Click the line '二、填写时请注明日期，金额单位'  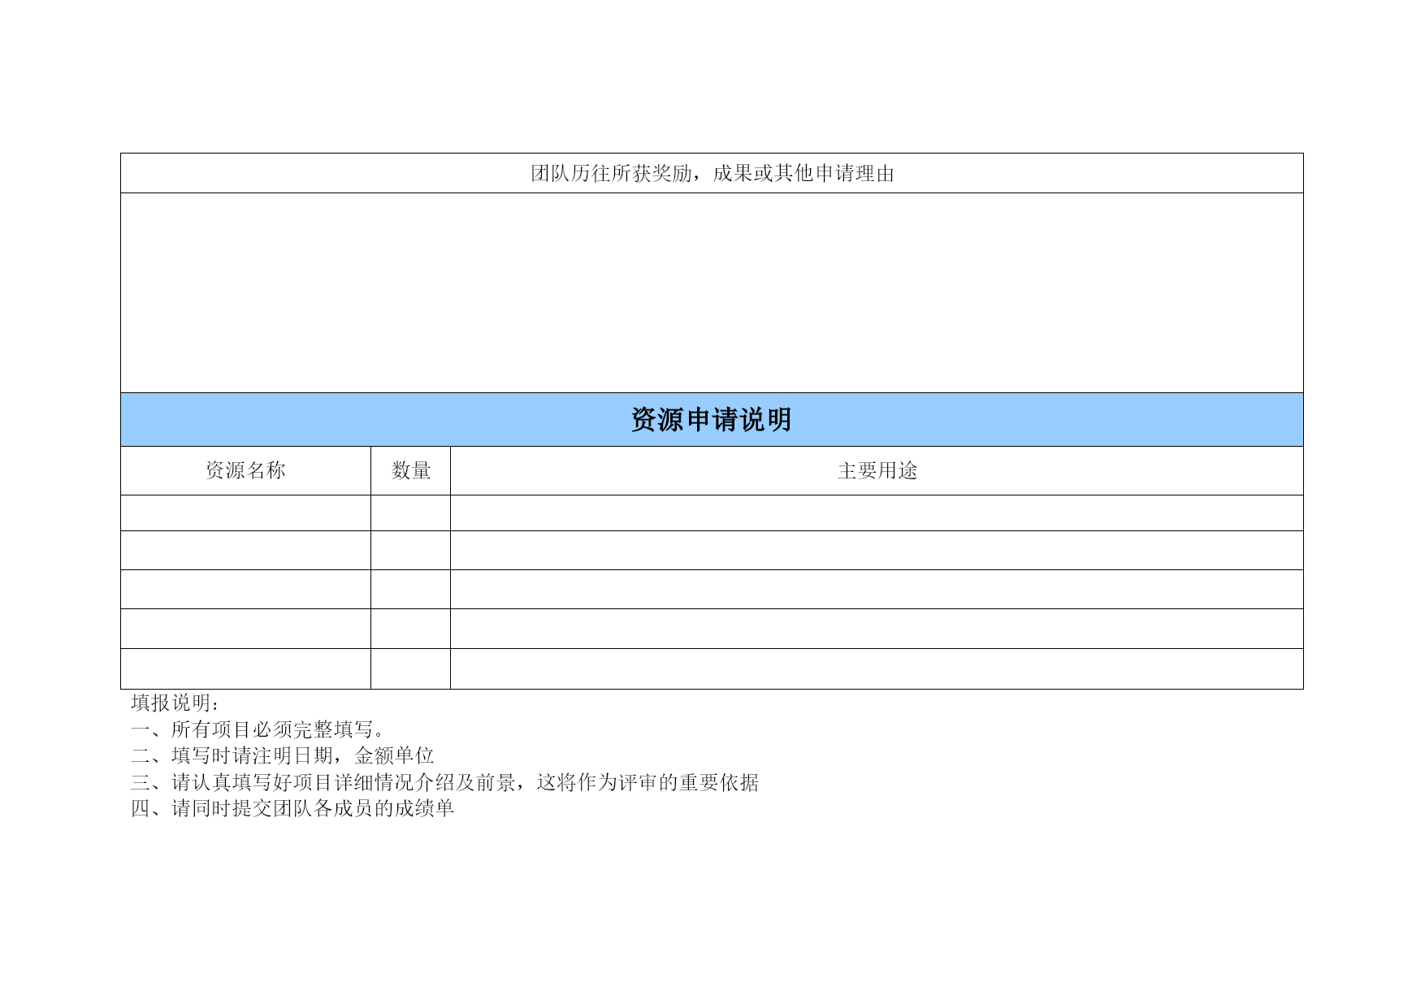(x=283, y=755)
